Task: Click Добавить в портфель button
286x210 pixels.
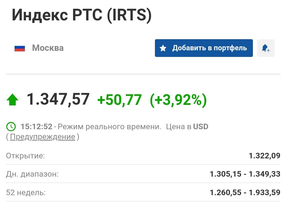Action: tap(204, 48)
